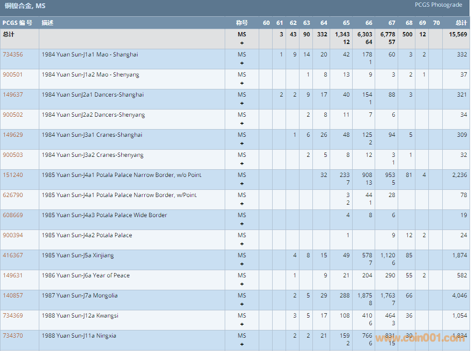Expand plus sign in the 总计 totals row
Viewport: 471px width, 351px height.
(242, 43)
